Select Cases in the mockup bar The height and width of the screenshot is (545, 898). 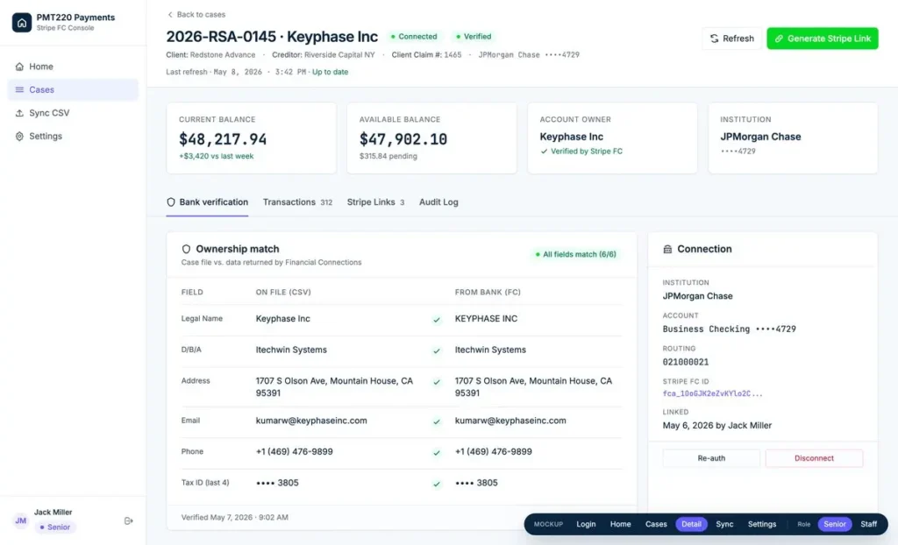click(656, 524)
